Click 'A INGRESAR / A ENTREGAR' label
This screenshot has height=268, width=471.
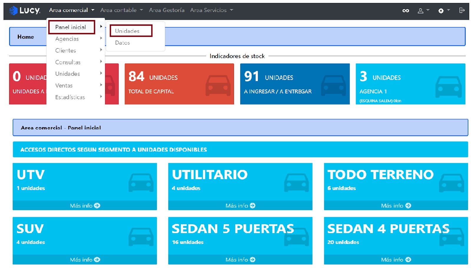278,92
